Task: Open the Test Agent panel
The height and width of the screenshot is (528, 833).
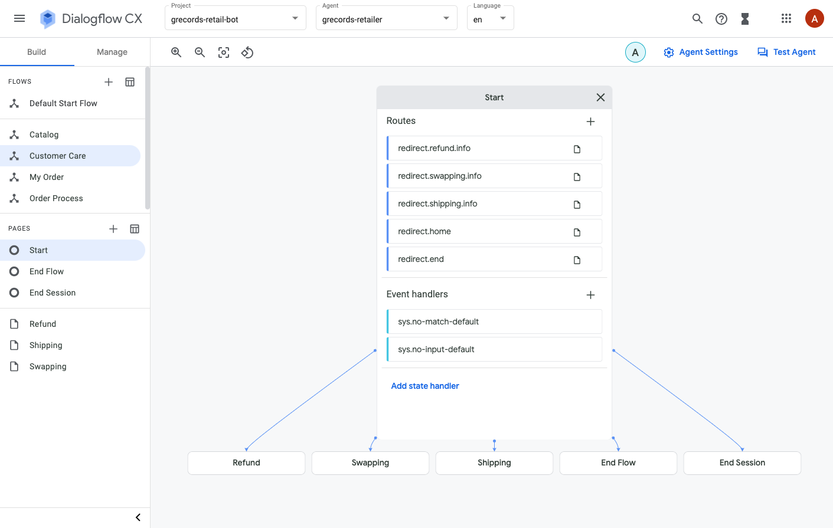Action: pos(786,52)
